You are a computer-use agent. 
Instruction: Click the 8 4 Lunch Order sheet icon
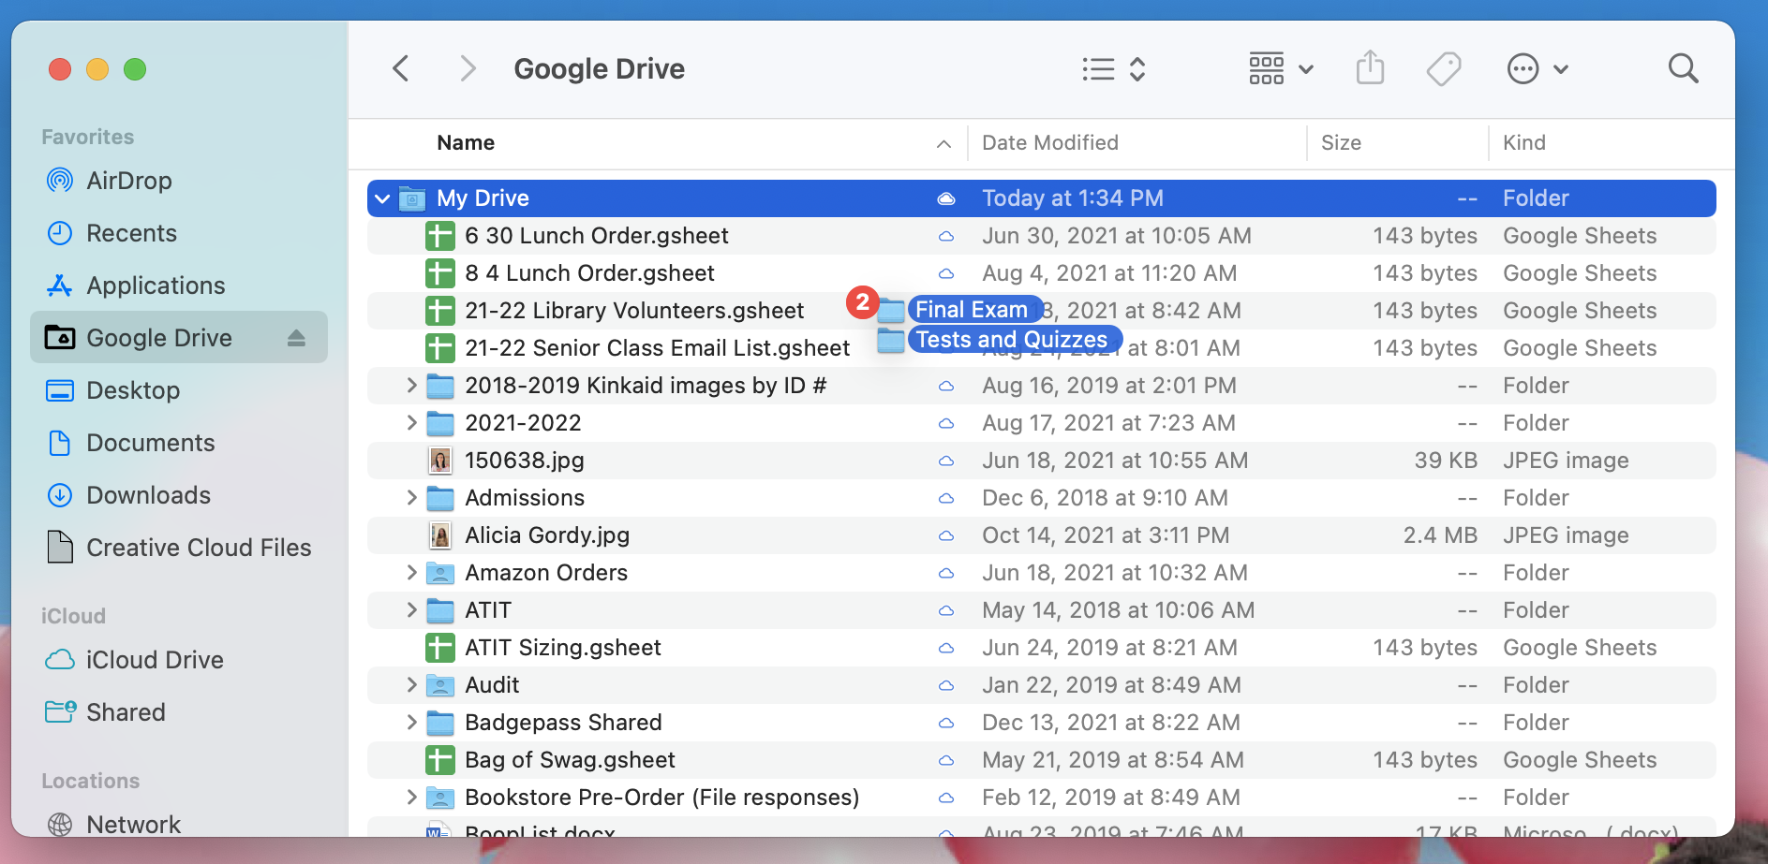tap(440, 273)
